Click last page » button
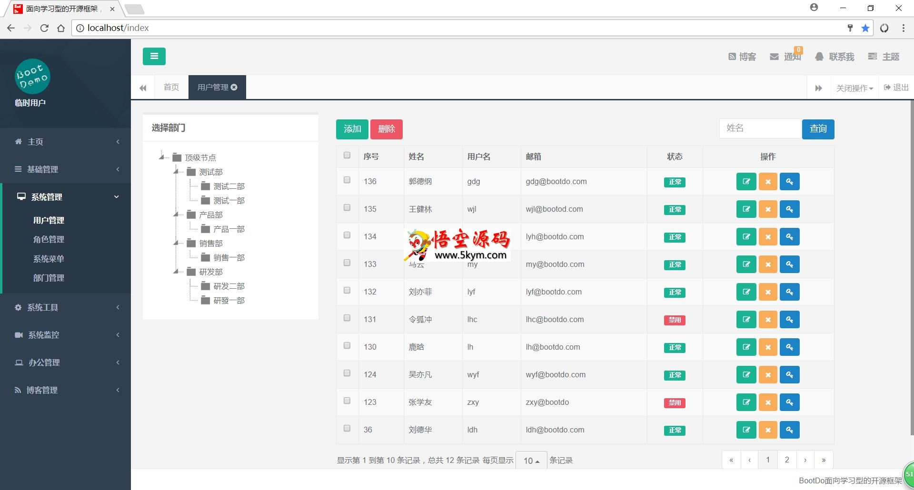Viewport: 914px width, 490px height. pyautogui.click(x=824, y=460)
